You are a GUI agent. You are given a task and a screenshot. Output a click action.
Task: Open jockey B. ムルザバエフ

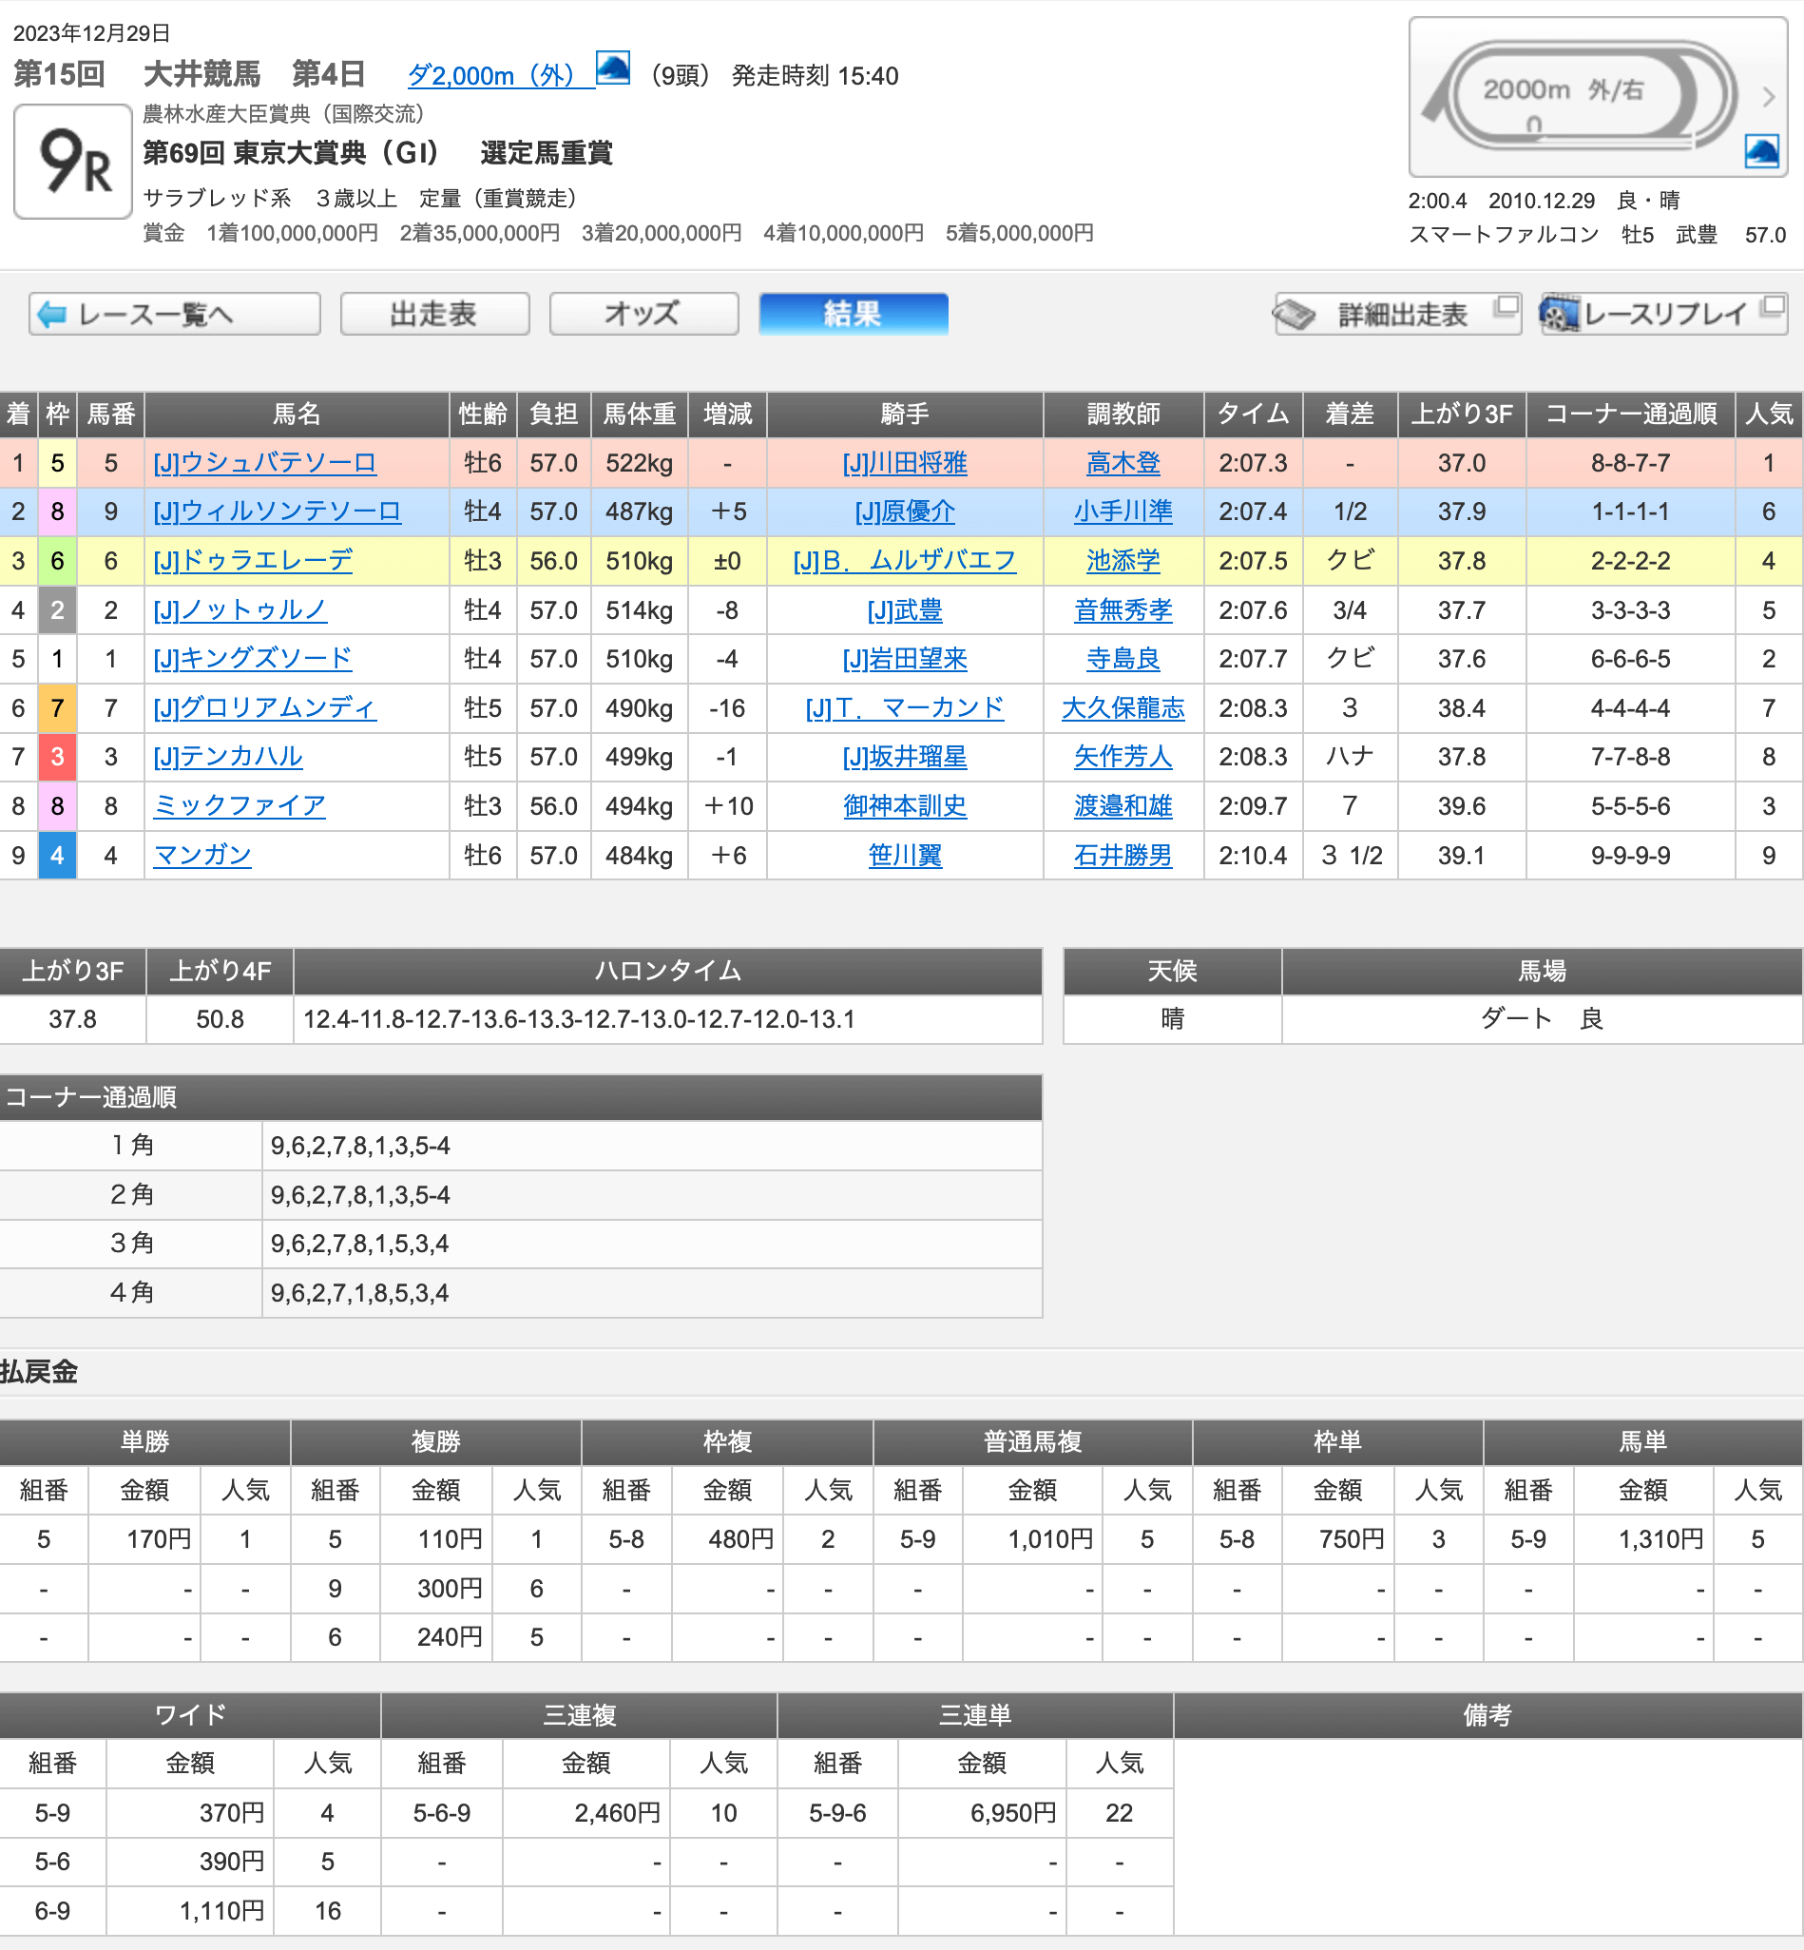(905, 561)
